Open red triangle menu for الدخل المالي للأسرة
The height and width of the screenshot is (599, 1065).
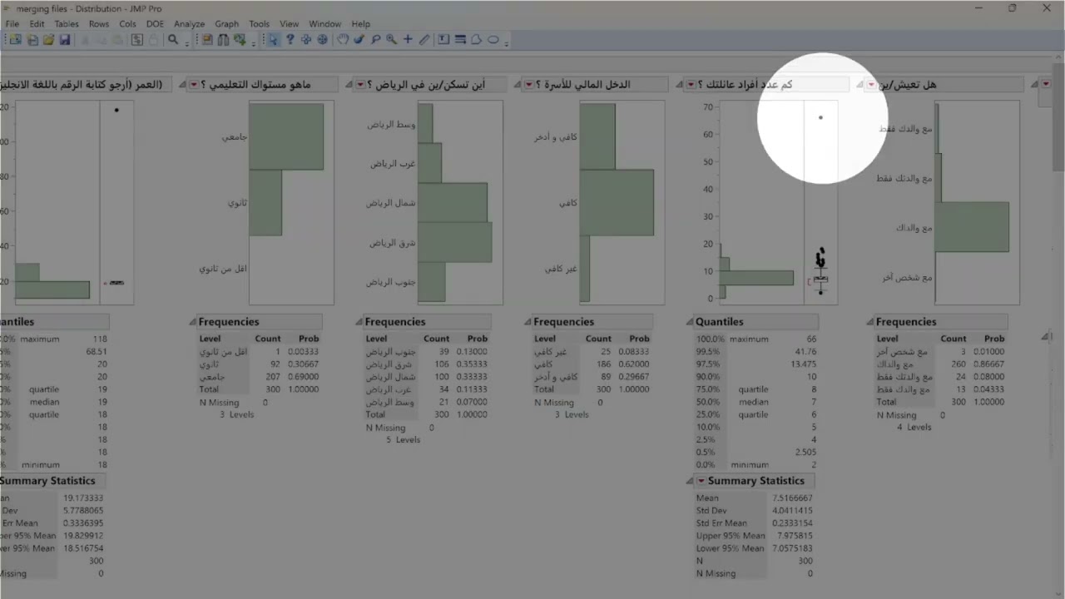(528, 84)
